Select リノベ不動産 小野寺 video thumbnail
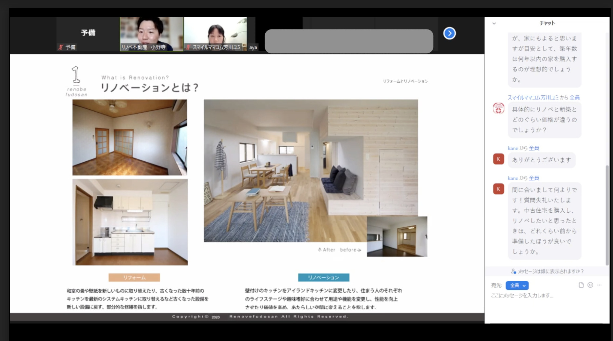Viewport: 613px width, 341px height. 152,34
